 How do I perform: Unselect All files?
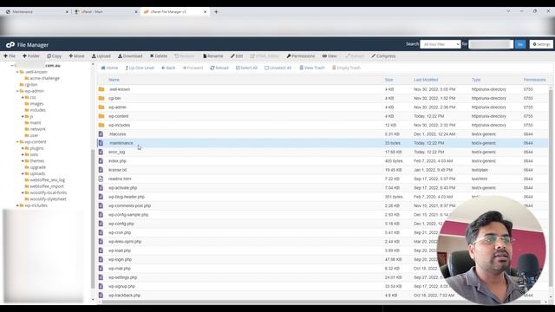(x=277, y=68)
